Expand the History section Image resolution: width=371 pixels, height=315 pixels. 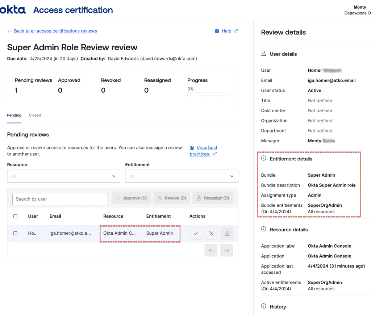(278, 307)
